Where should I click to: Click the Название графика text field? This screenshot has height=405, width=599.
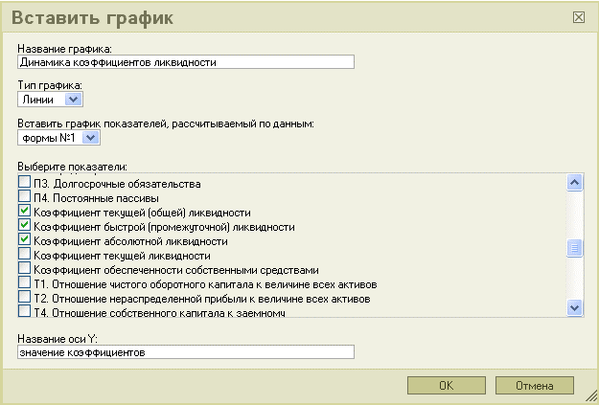tap(186, 62)
